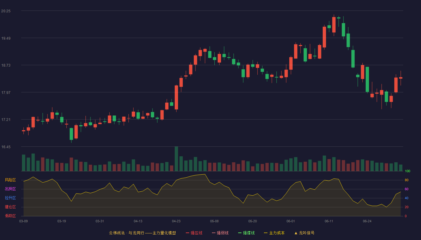Image resolution: width=421 pixels, height=240 pixels.
Task: Toggle the 强压线 legend series
Action: 194,233
